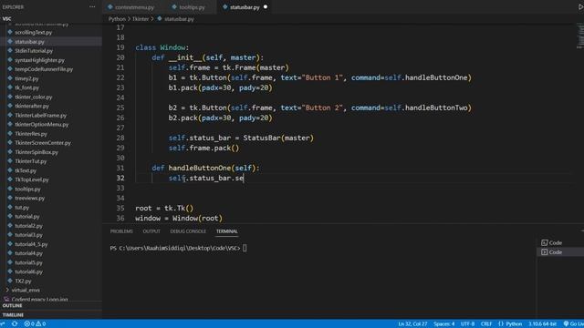Click Tkinter in the breadcrumb path

(141, 18)
